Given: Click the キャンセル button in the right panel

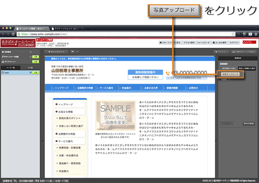Looking at the screenshot, I should pos(248,123).
